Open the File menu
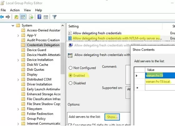 [3, 10]
